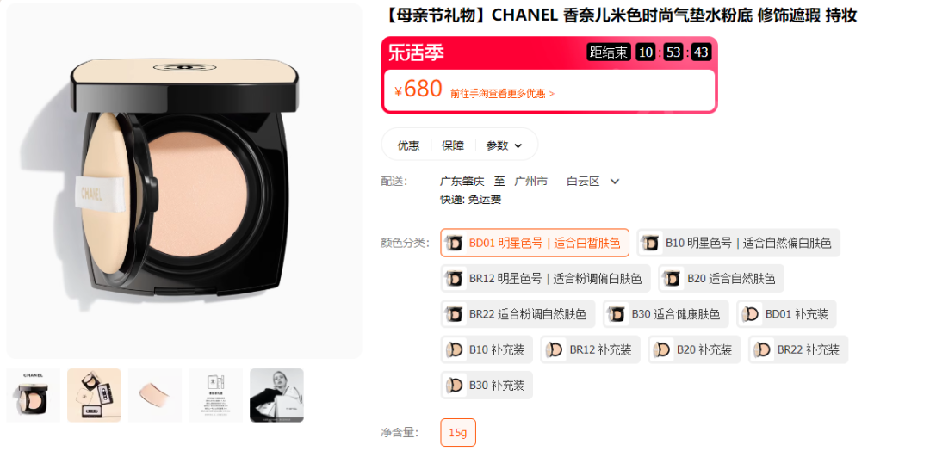
Task: Click the BR12 明星色号 compact icon
Action: pos(455,279)
